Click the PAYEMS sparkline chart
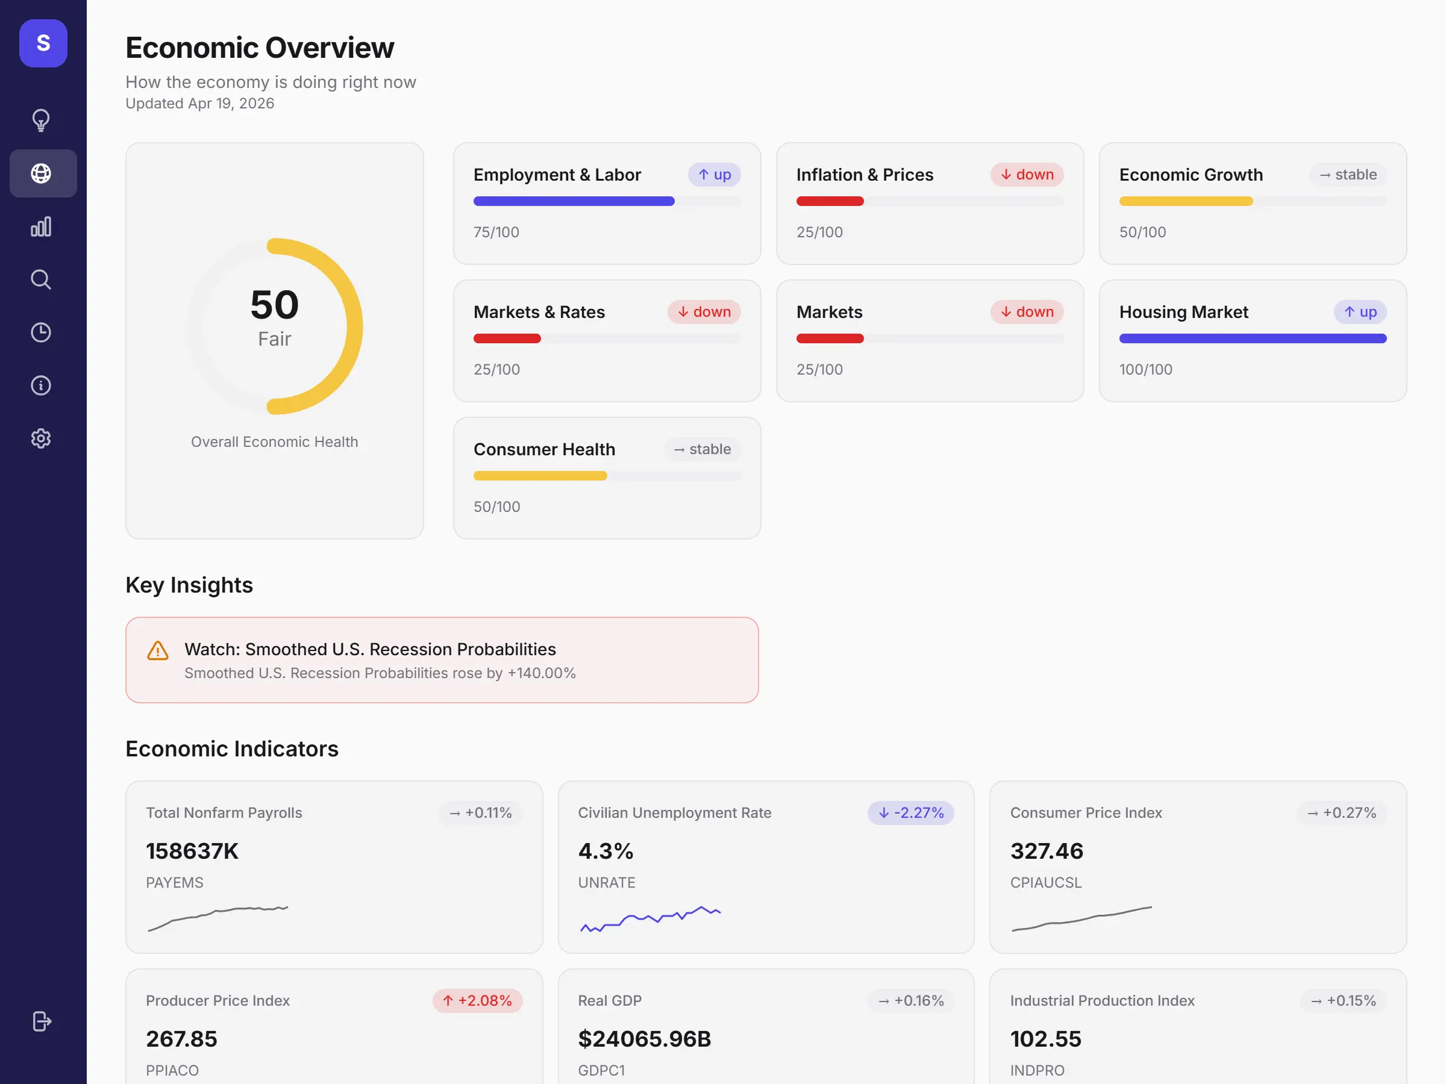1446x1084 pixels. (x=218, y=918)
